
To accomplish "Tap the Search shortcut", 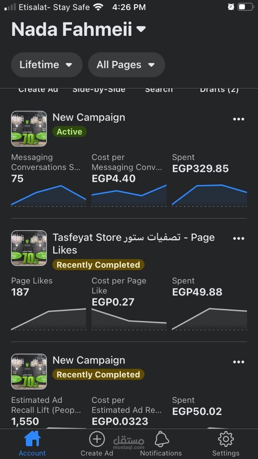I will pos(159,89).
